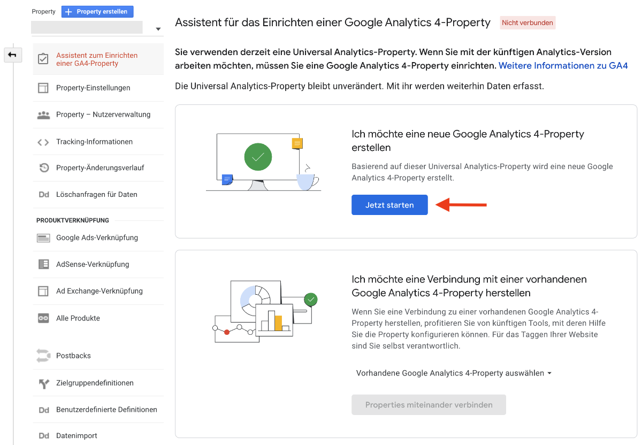Click Properties miteinander verbinden button
Viewport: 642px width, 445px height.
point(429,405)
